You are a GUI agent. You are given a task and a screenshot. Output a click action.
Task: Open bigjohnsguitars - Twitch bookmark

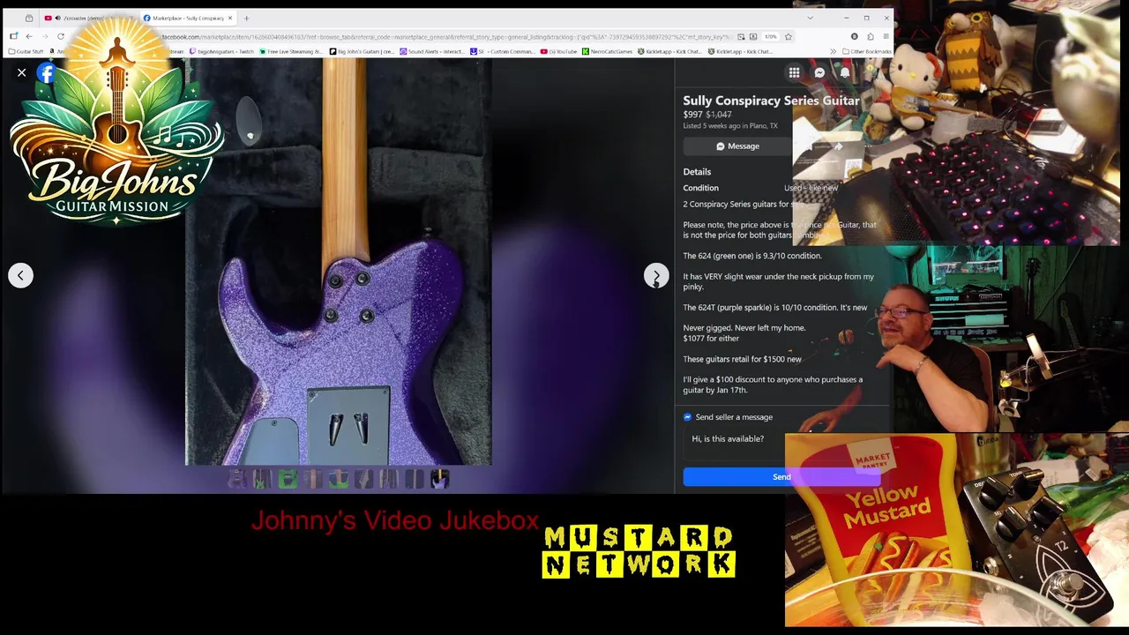click(221, 51)
